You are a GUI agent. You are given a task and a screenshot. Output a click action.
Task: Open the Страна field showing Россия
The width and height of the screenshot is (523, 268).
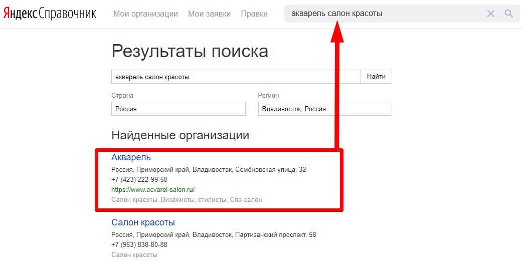pos(178,109)
